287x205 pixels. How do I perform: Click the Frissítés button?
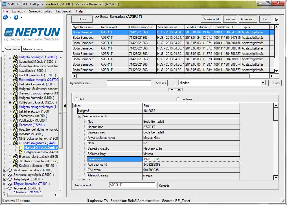(230, 19)
